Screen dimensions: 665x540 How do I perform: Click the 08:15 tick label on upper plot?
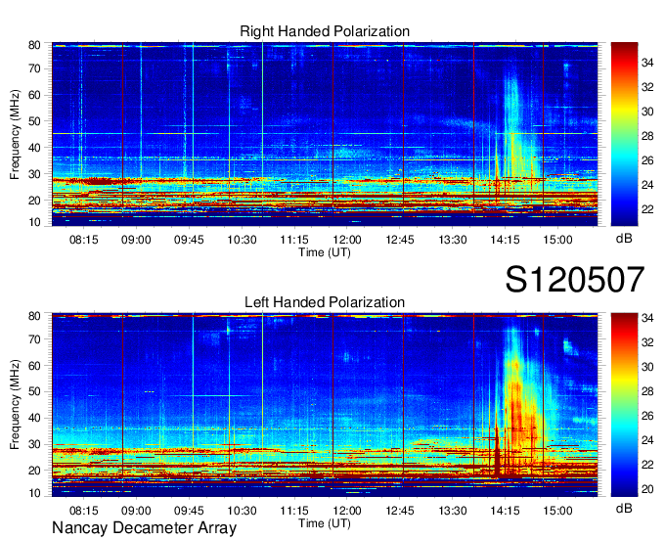pos(83,240)
